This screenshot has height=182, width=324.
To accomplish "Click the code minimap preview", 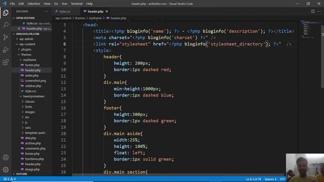I will coord(309,30).
